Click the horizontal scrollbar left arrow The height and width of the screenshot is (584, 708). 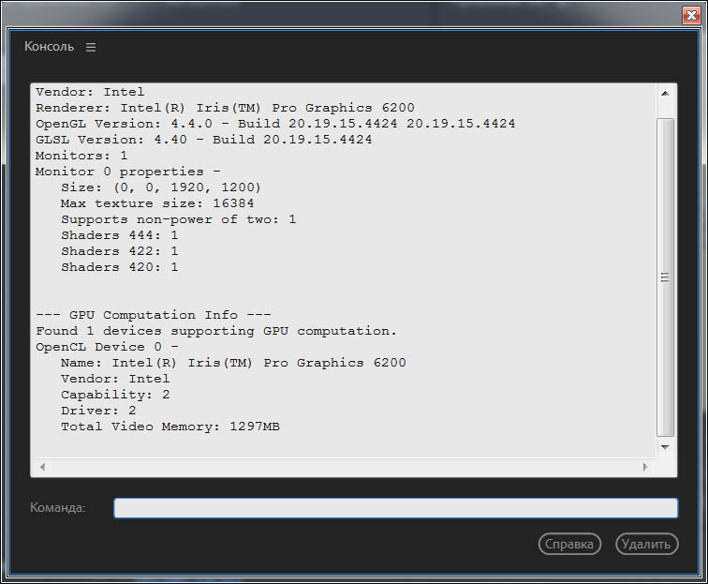click(x=42, y=467)
